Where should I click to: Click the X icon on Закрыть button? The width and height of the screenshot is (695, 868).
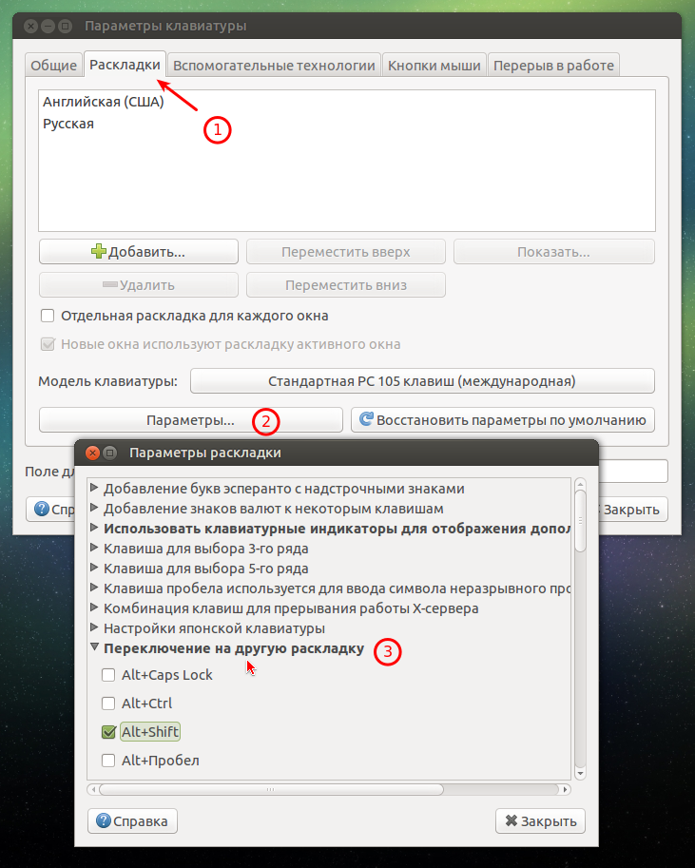(512, 821)
